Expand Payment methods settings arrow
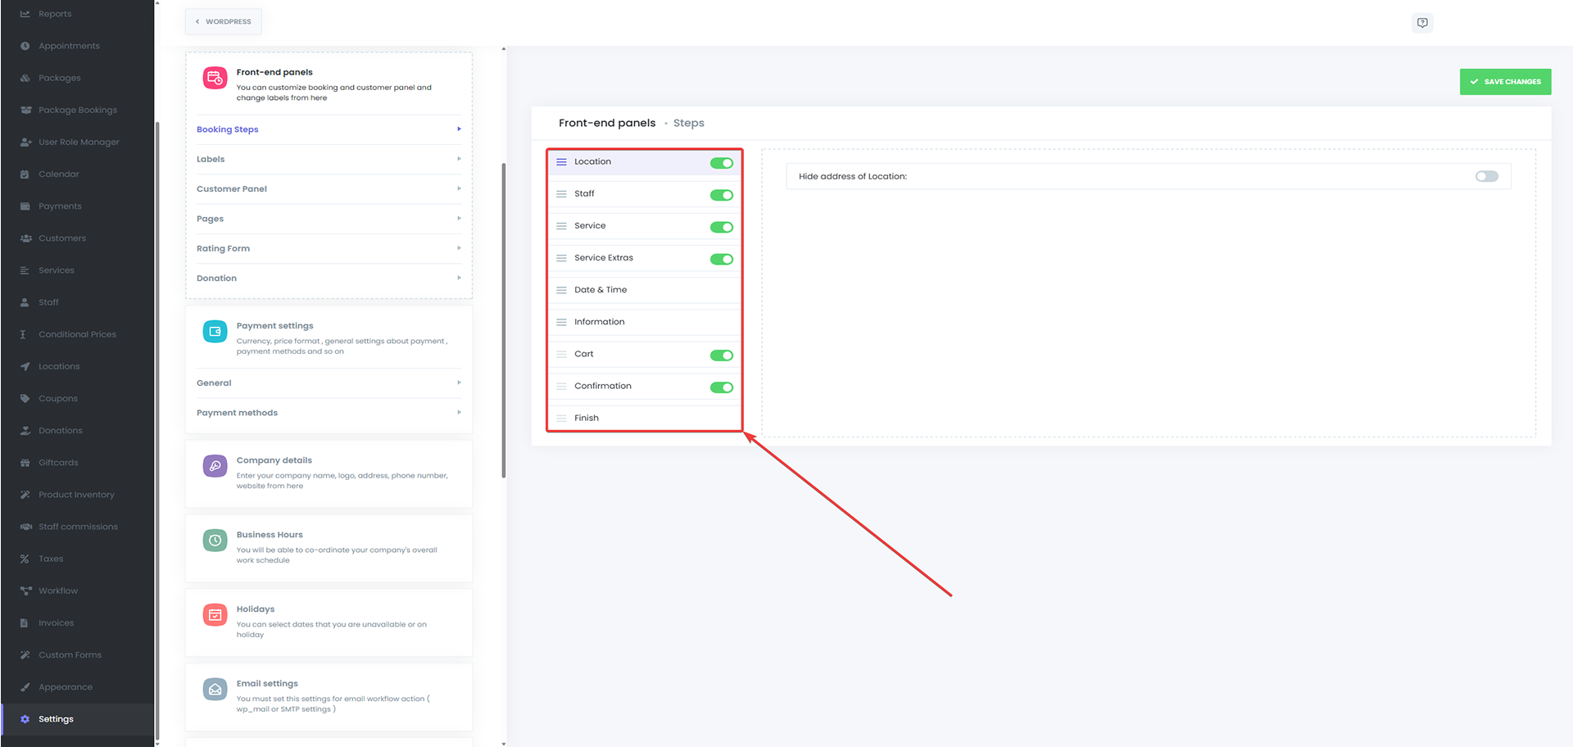 tap(459, 413)
